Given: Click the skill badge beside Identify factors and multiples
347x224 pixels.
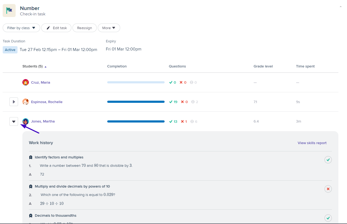Looking at the screenshot, I should [31, 157].
